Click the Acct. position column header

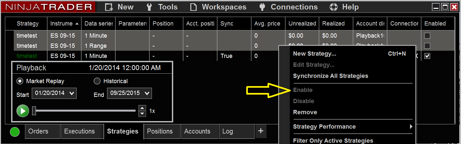click(200, 24)
